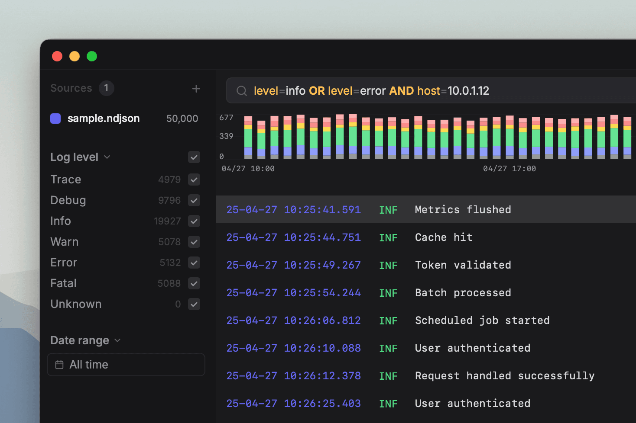Click the Sources heading
The width and height of the screenshot is (636, 423).
(x=71, y=88)
